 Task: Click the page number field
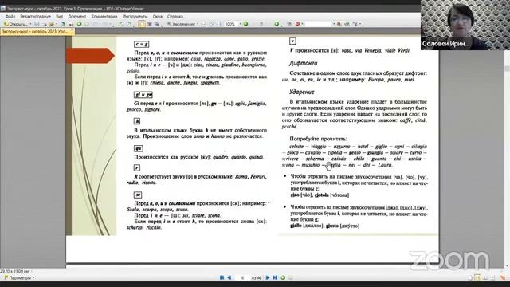(242, 277)
